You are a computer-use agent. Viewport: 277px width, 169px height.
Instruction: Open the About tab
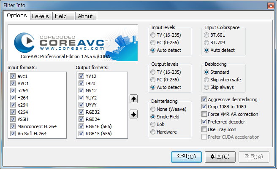click(x=85, y=16)
